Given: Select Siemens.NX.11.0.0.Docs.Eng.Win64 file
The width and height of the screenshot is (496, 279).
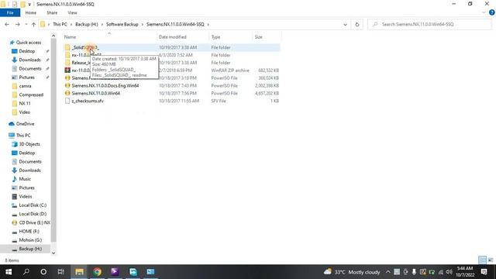Looking at the screenshot, I should tap(105, 85).
